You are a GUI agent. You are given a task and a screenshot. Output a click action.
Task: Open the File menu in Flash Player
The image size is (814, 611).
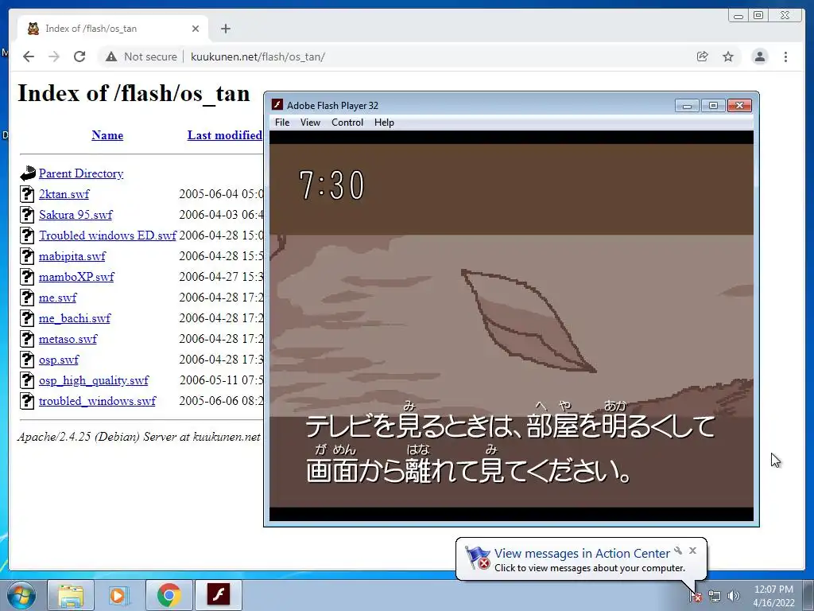click(282, 123)
